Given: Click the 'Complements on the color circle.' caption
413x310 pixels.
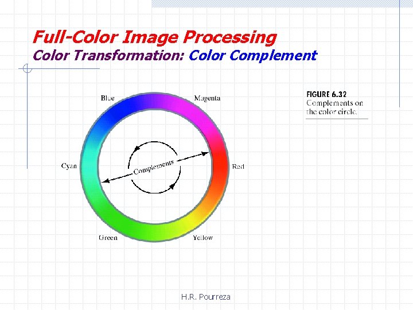Looking at the screenshot, I should (334, 107).
